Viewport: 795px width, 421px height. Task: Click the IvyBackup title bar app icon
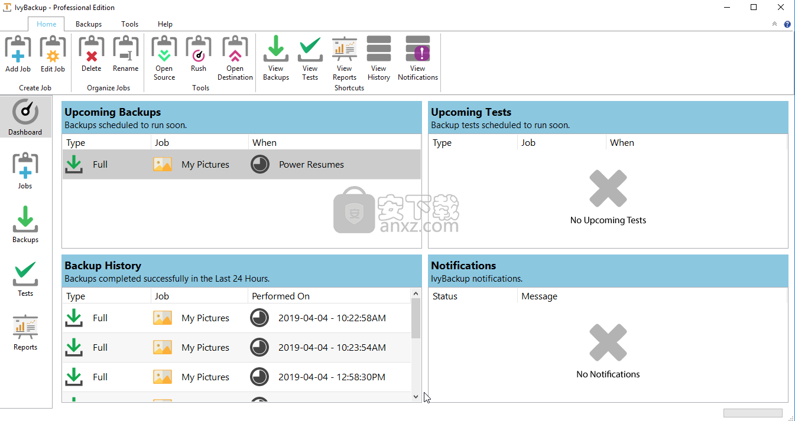pos(7,7)
